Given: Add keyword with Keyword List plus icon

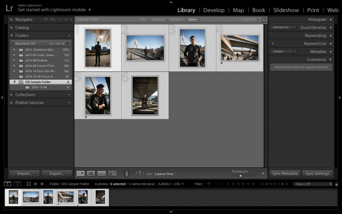Looking at the screenshot, I should point(273,43).
